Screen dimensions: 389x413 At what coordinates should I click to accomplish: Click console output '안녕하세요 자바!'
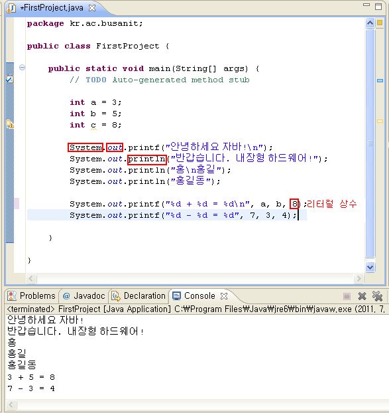pos(45,320)
